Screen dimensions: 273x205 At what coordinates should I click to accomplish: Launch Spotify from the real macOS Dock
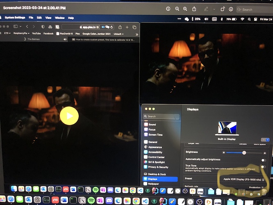(x=91, y=200)
